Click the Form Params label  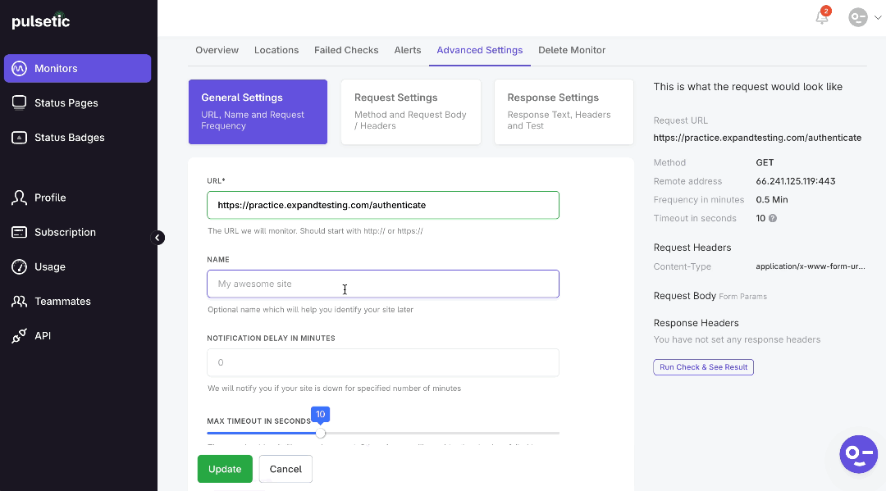[742, 296]
